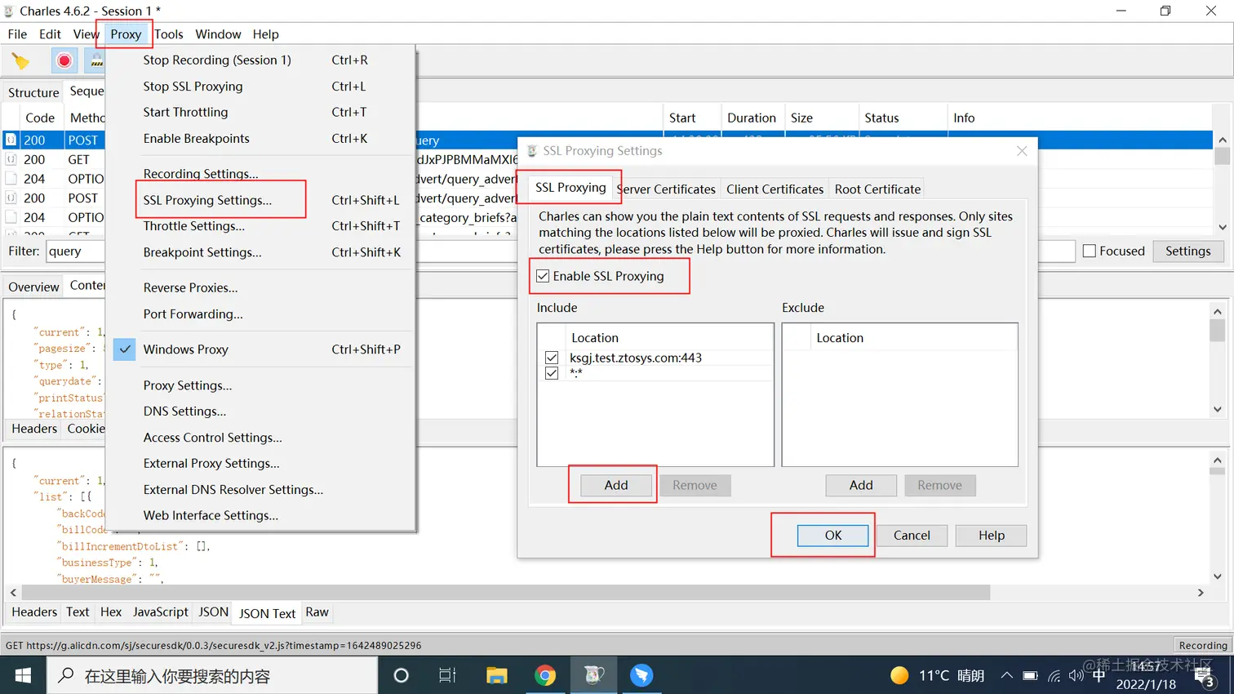The image size is (1234, 694).
Task: Select the JavaScript response tab
Action: (160, 612)
